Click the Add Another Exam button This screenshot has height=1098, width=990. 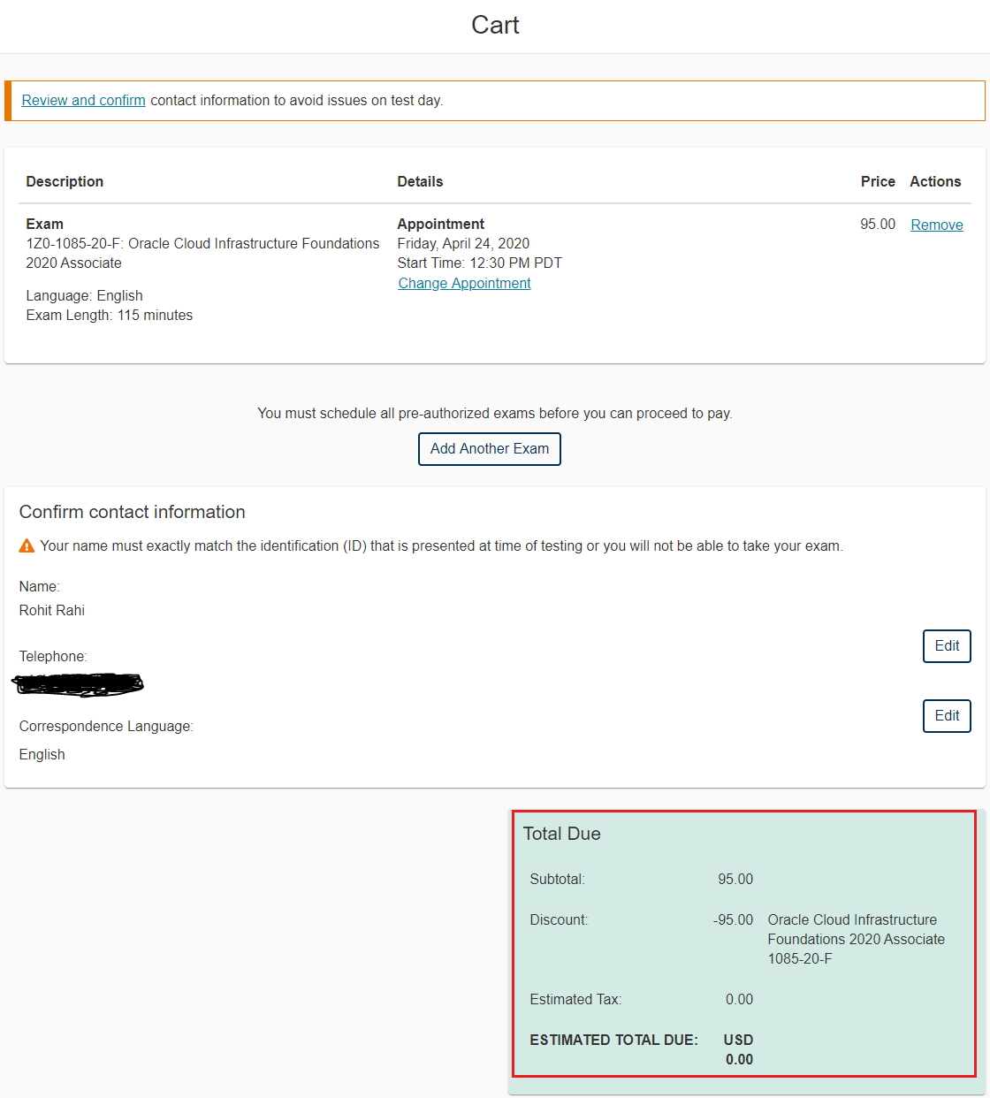pos(489,449)
